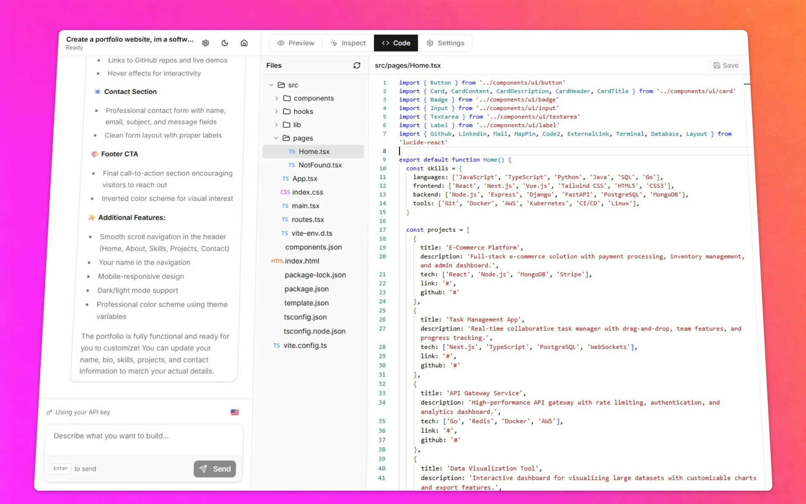This screenshot has width=806, height=504.
Task: Click the eye icon on the Preview button
Action: 280,43
